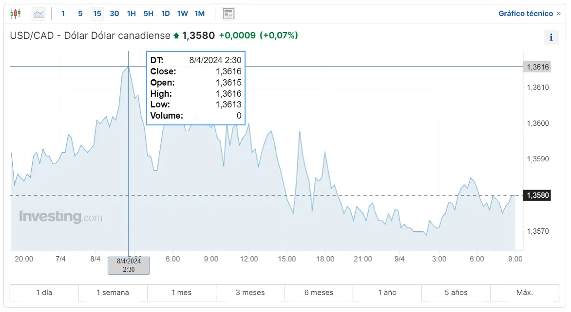
Task: Switch to candlestick chart type icon
Action: (15, 14)
